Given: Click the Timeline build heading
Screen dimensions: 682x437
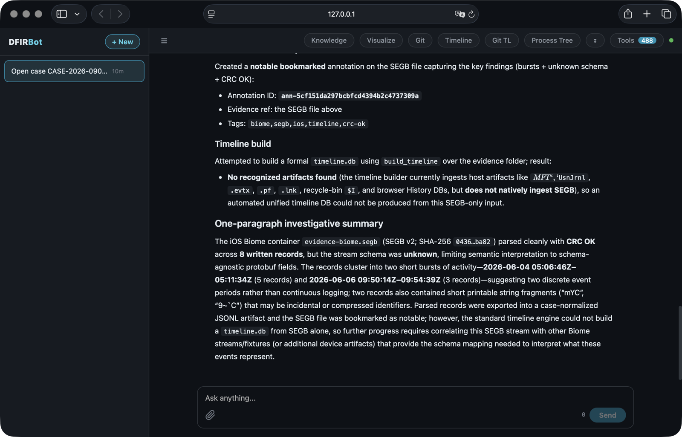Looking at the screenshot, I should [243, 144].
